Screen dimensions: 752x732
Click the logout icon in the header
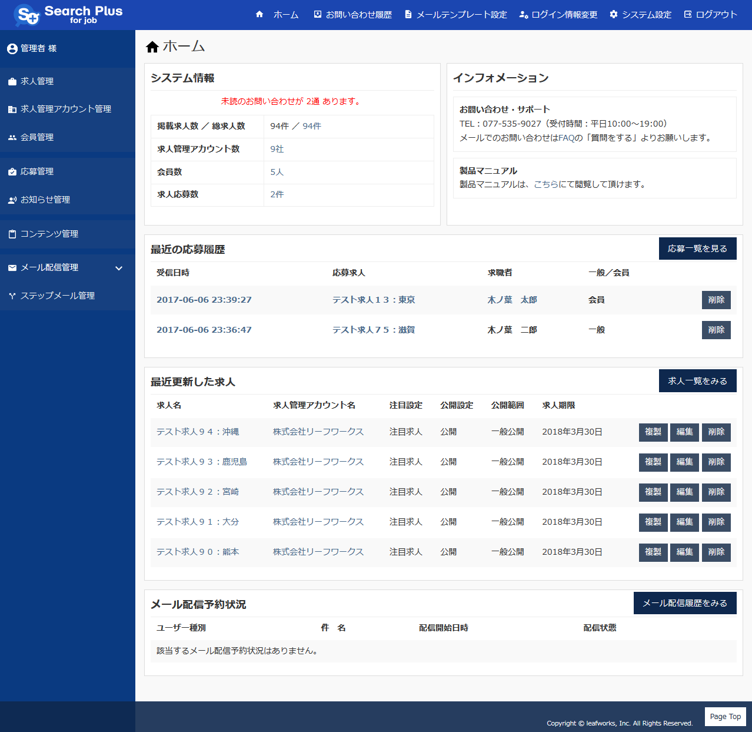[x=688, y=14]
